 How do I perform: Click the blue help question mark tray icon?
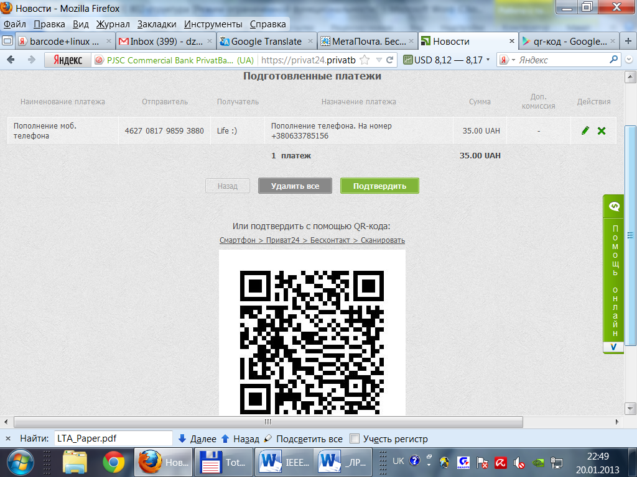[x=415, y=460]
